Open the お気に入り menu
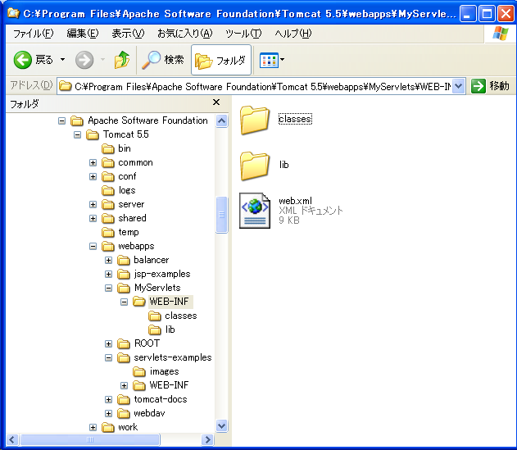517x450 pixels. [184, 34]
